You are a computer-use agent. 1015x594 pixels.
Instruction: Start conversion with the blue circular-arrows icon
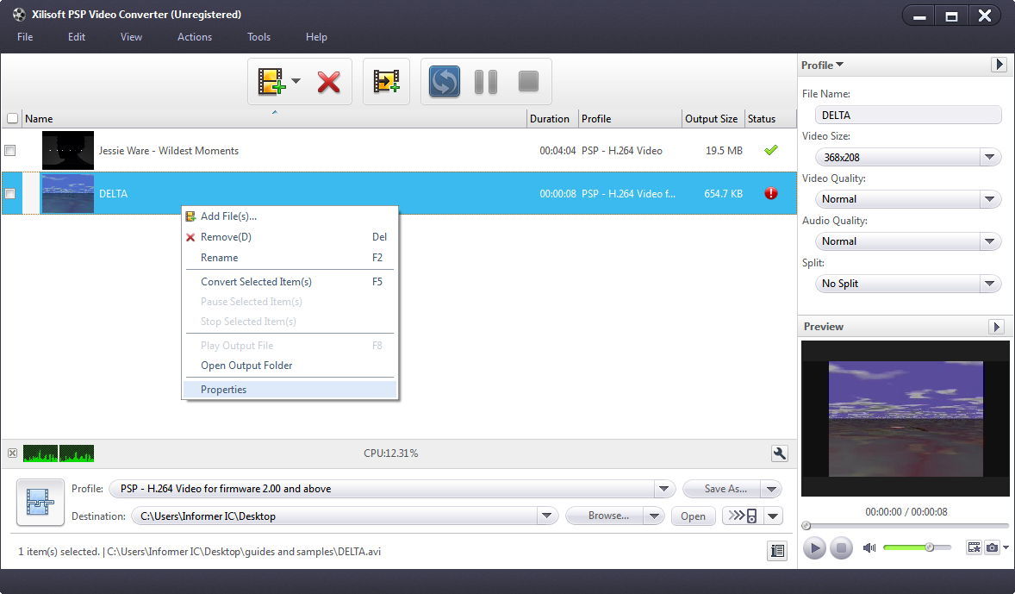click(444, 80)
